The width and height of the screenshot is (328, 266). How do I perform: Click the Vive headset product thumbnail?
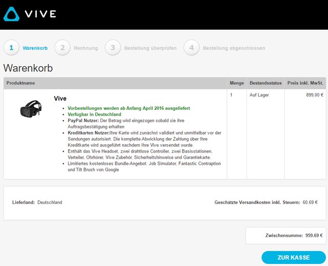pos(31,109)
